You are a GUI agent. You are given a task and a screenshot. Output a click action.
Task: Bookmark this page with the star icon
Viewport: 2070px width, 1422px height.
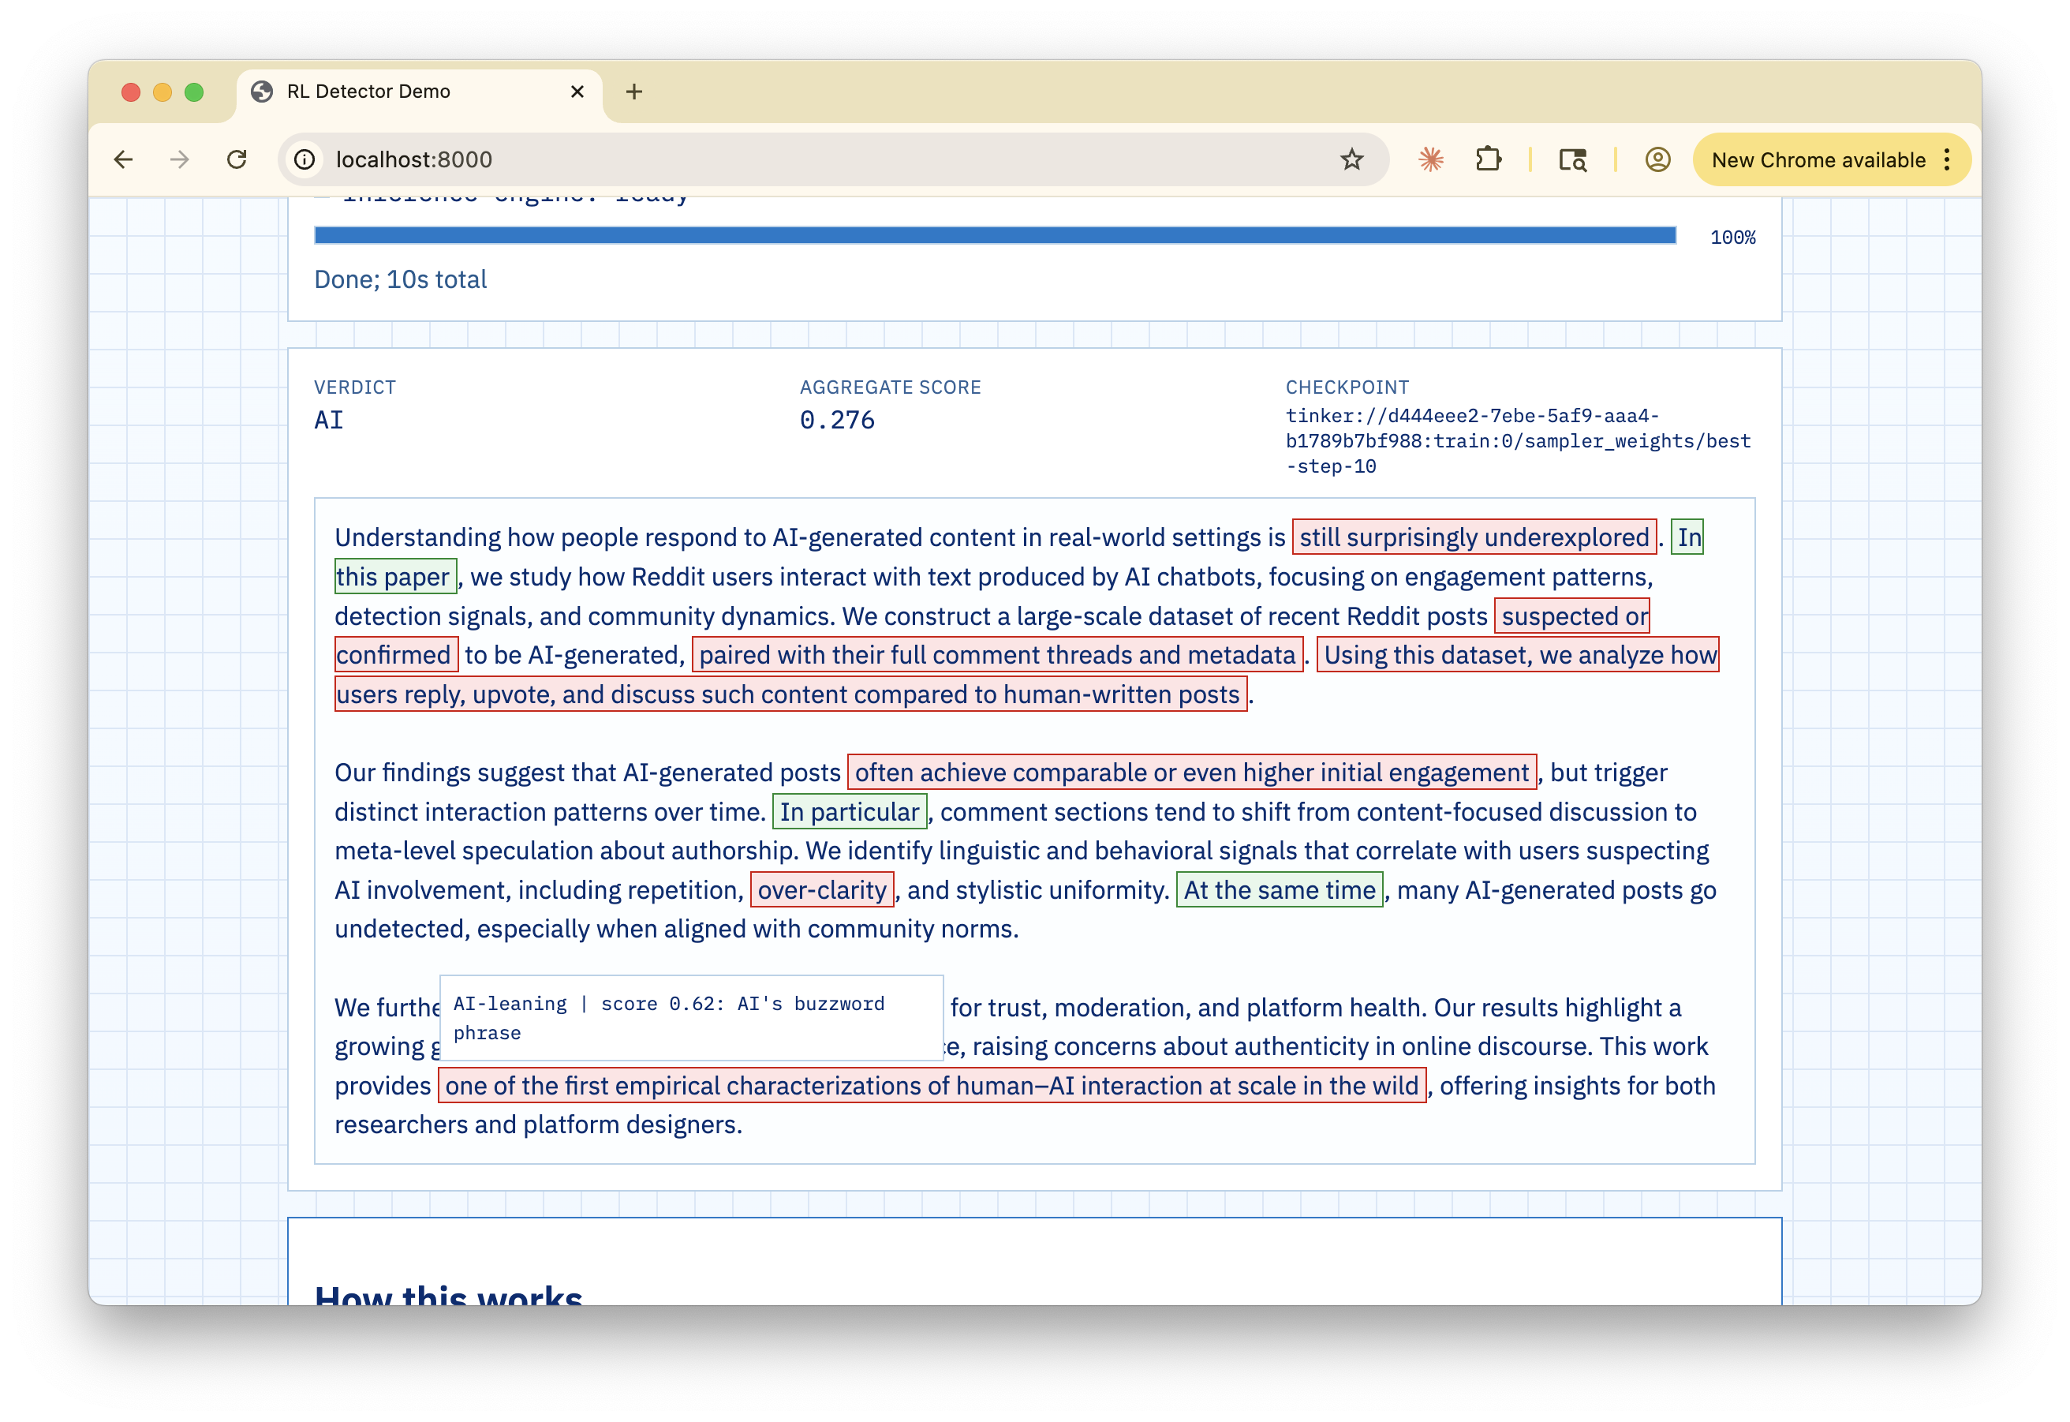1351,159
